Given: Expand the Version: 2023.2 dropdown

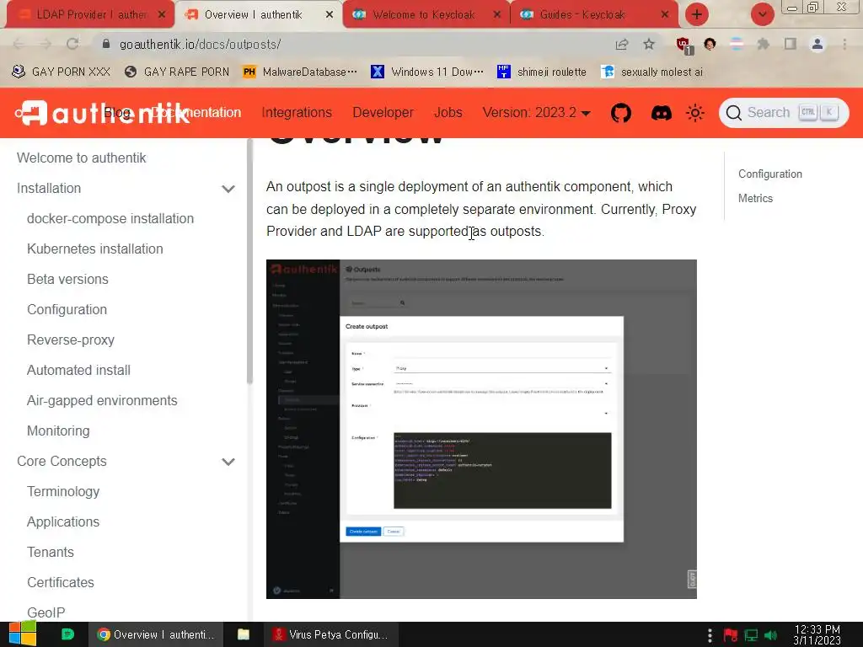Looking at the screenshot, I should tap(537, 113).
